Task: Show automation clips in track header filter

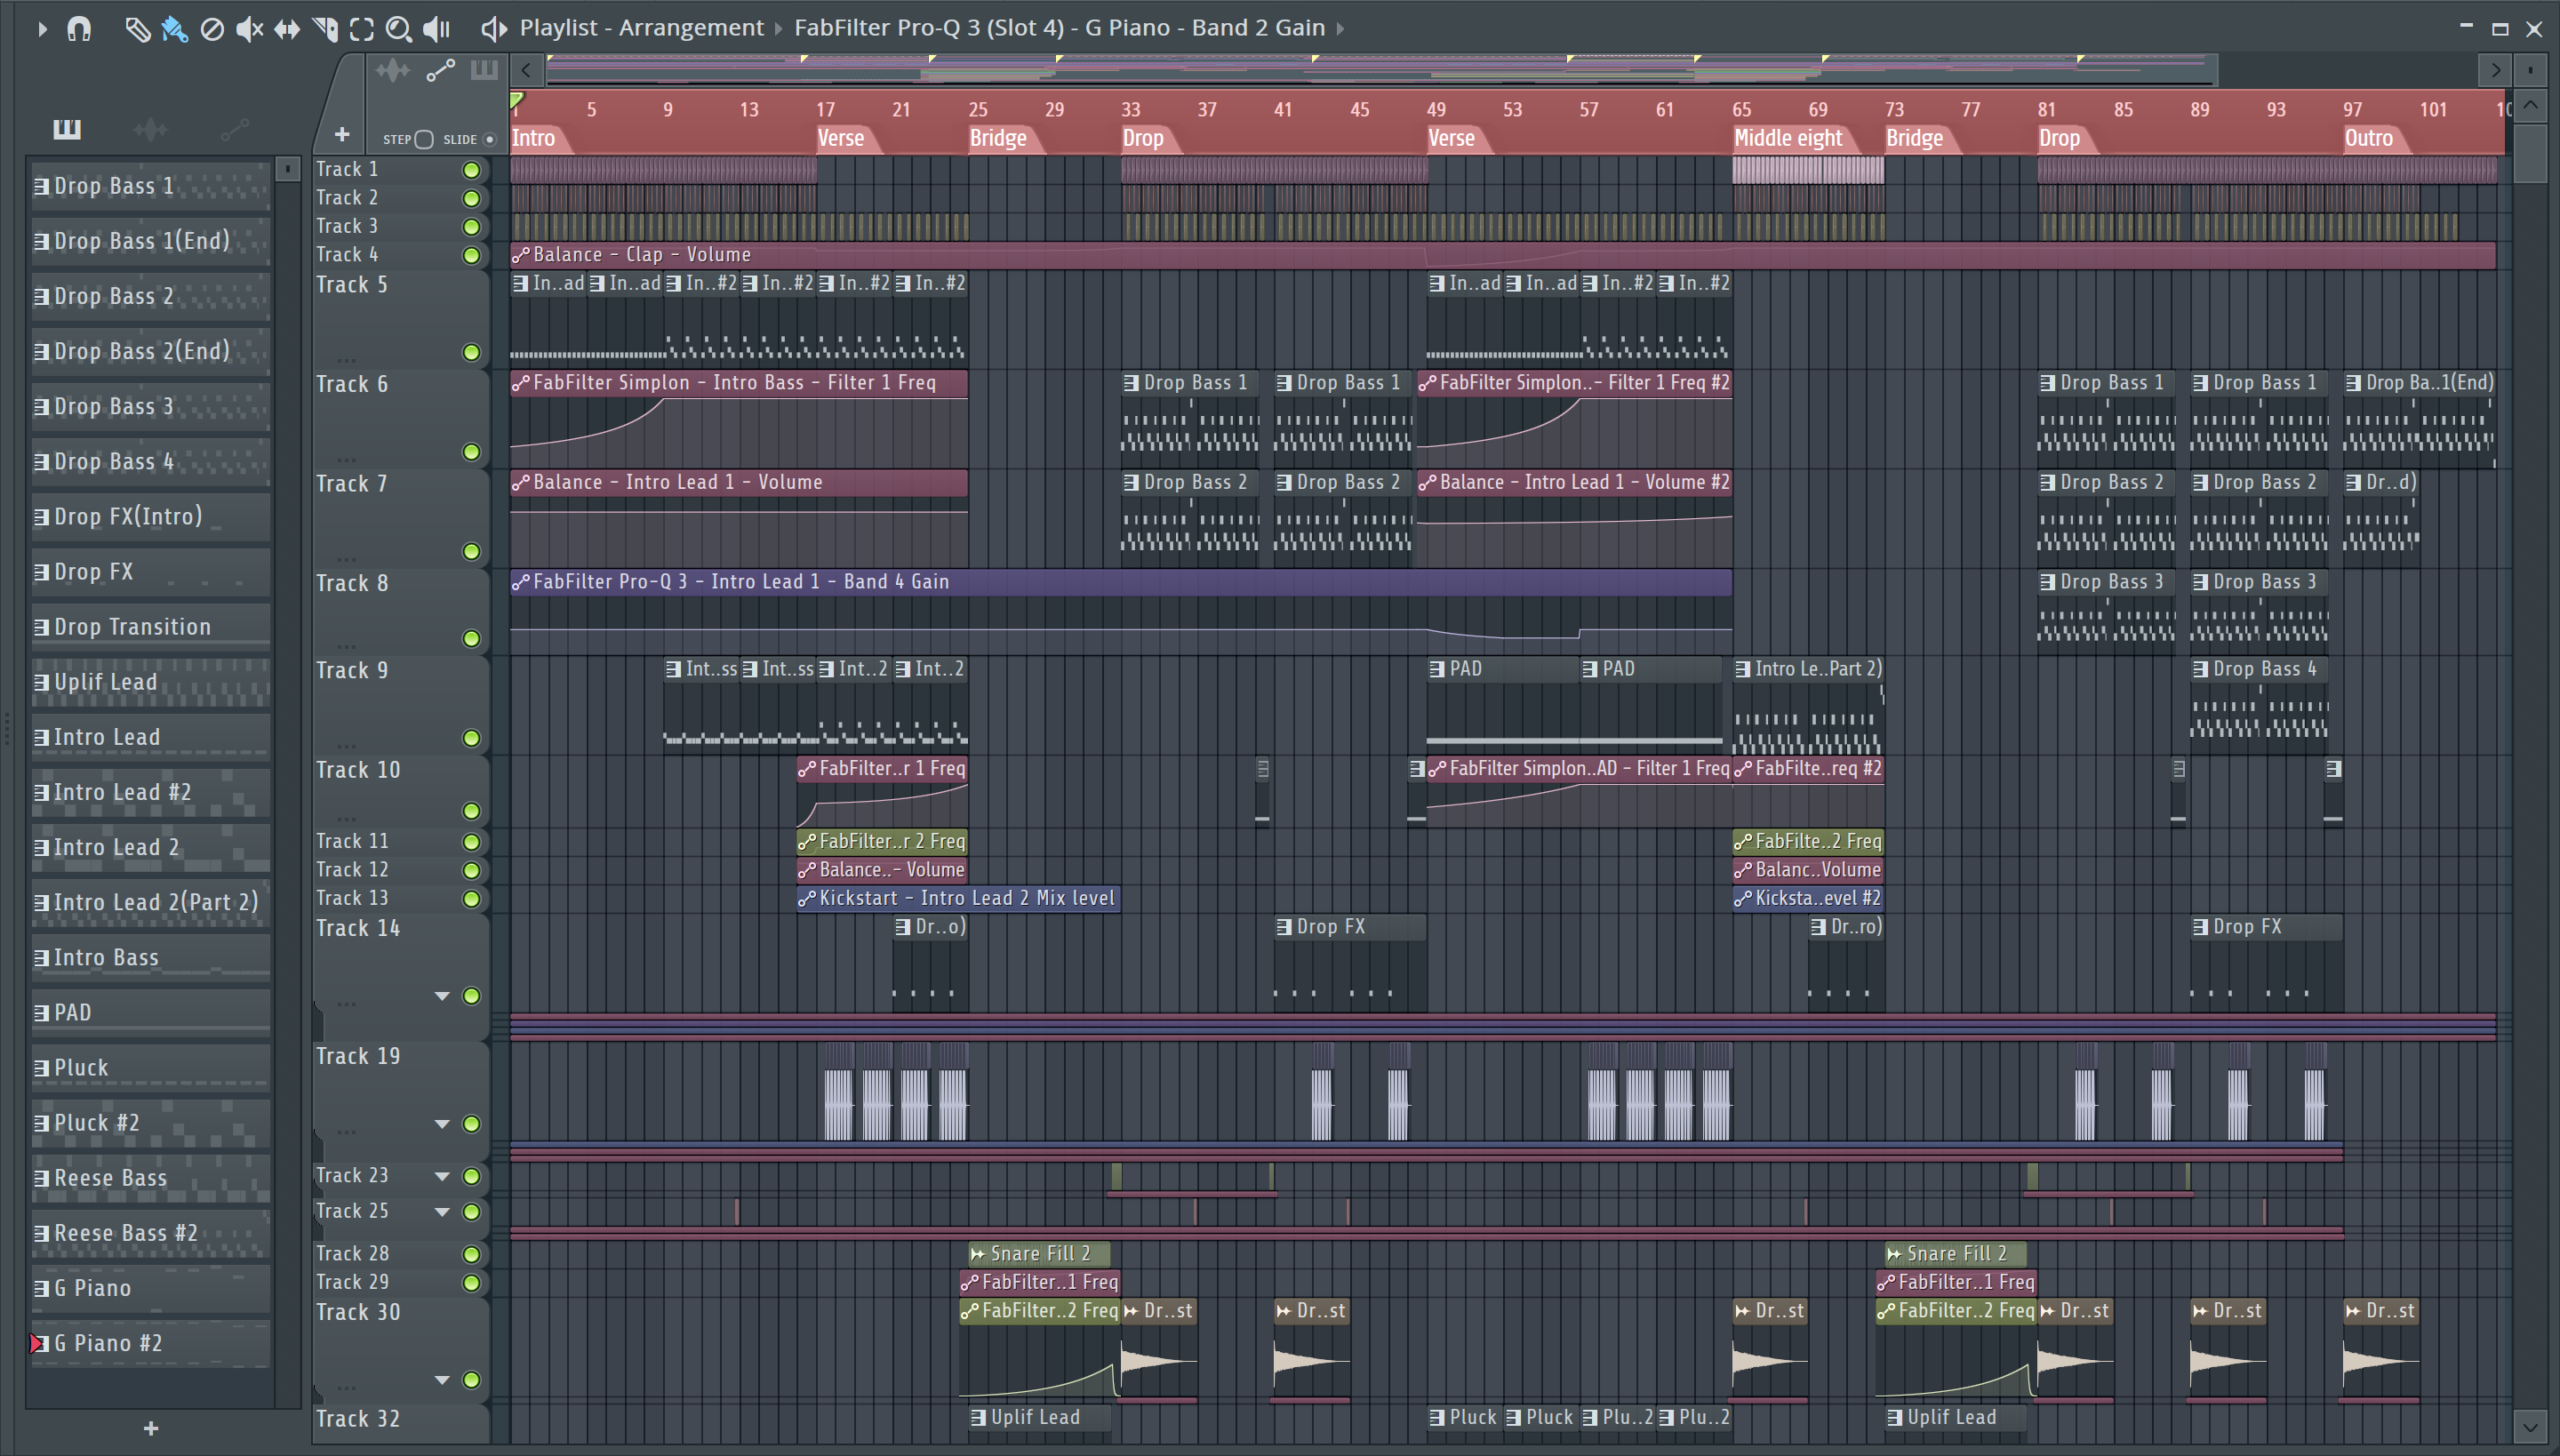Action: [x=440, y=70]
